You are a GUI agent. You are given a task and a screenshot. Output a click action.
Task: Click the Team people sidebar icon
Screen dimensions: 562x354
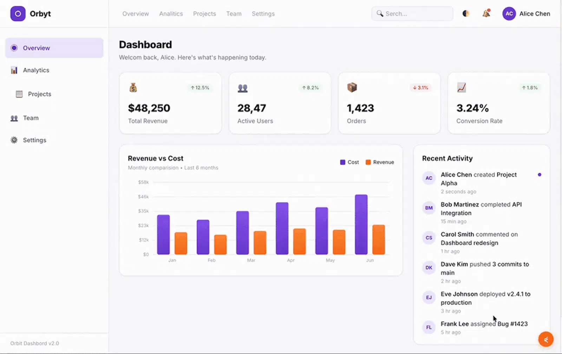click(14, 118)
